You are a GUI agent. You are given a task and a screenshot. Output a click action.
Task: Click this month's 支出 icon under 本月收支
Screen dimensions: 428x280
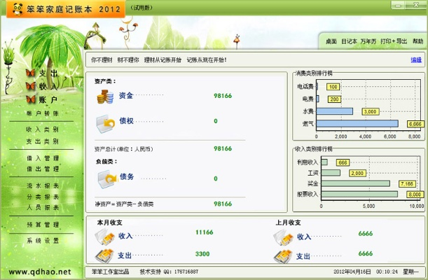click(104, 256)
